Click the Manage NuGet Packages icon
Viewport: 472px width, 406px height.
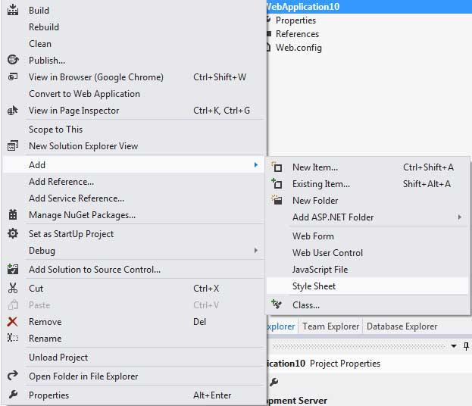point(13,214)
